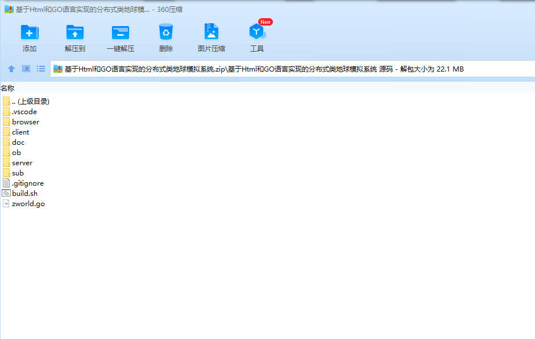This screenshot has width=535, height=339.
Task: Select the sub folder
Action: click(18, 173)
